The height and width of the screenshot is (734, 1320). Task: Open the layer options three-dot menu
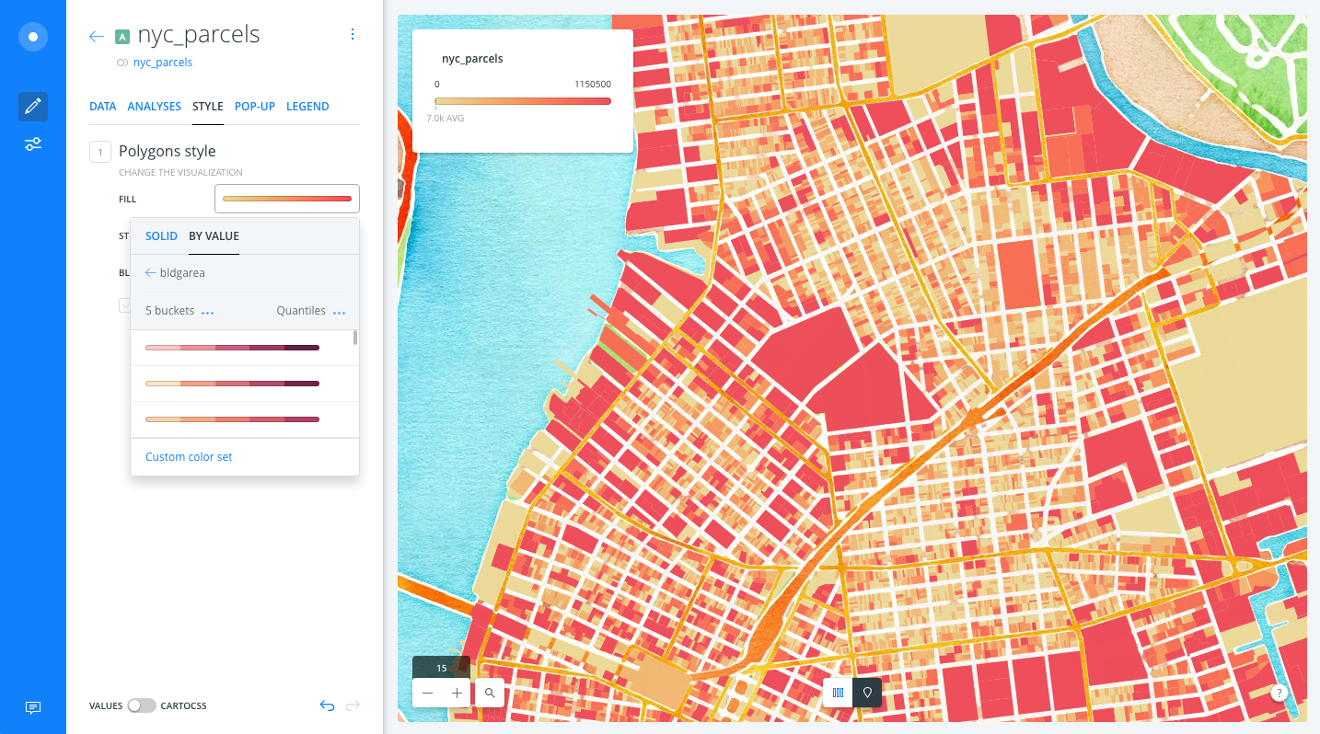click(352, 35)
